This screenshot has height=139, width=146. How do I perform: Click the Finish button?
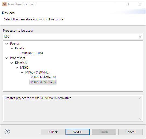click(104, 132)
